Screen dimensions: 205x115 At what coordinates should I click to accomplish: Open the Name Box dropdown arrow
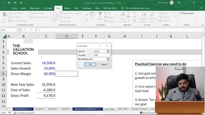pyautogui.click(x=16, y=30)
